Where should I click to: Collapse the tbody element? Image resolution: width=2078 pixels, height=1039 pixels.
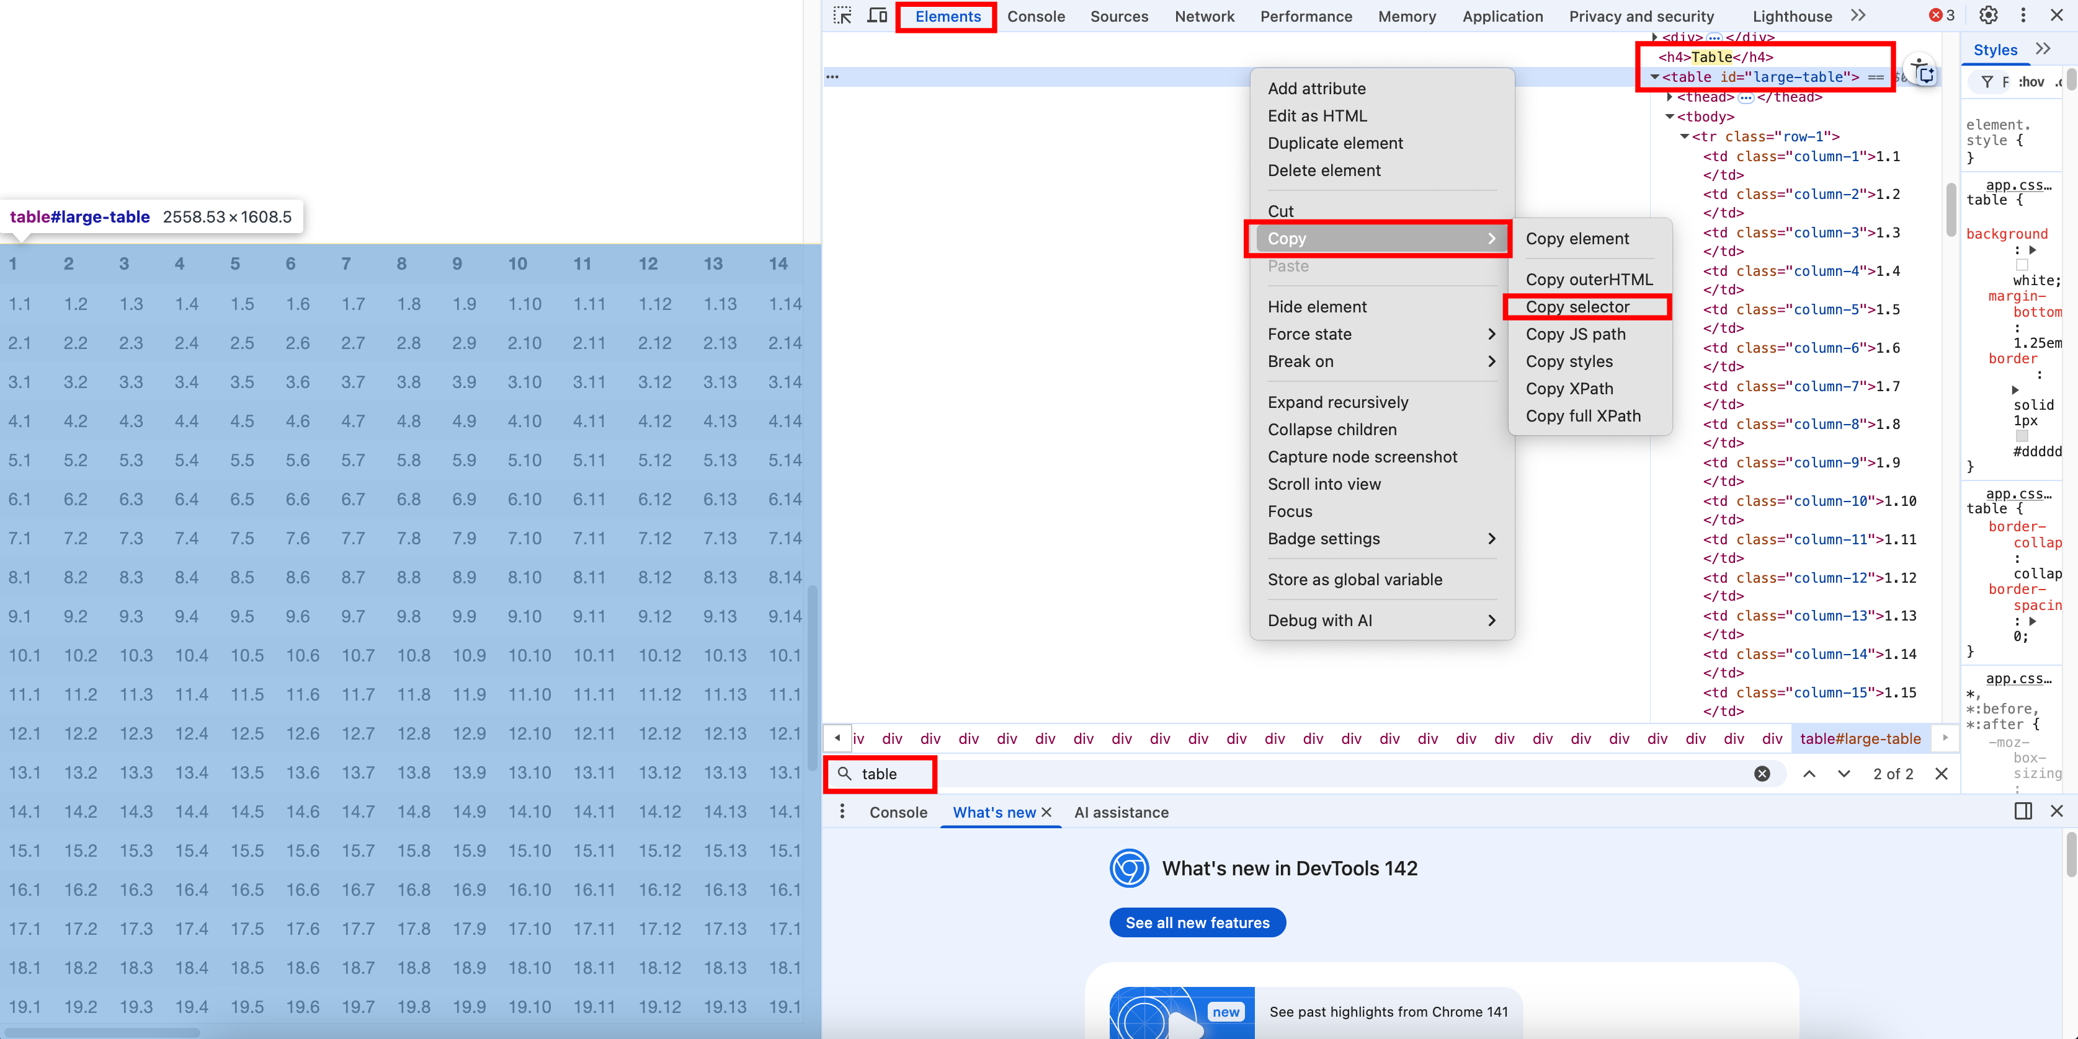click(x=1670, y=117)
